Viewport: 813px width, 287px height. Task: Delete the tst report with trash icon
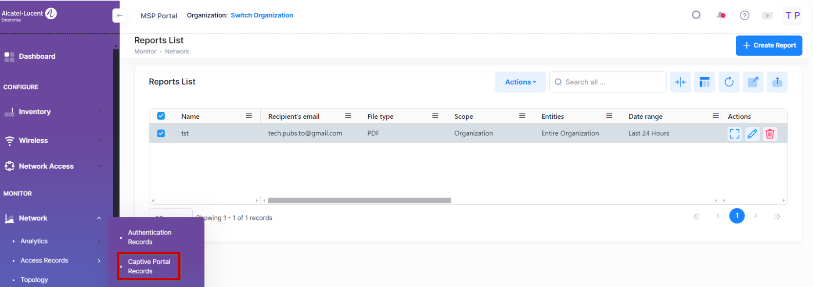point(770,134)
